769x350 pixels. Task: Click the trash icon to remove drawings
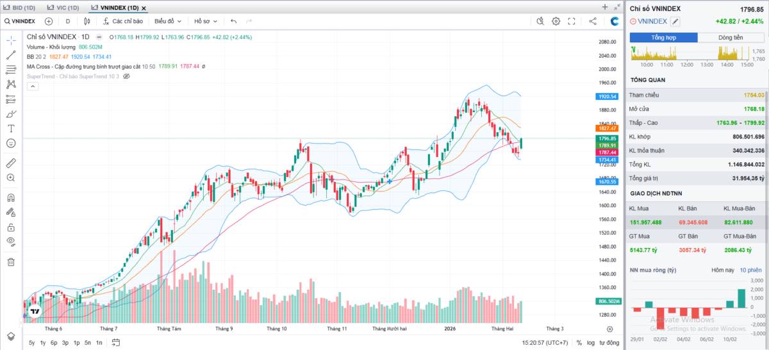tap(11, 262)
